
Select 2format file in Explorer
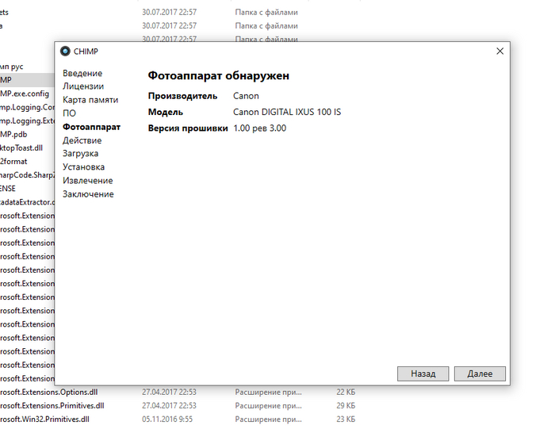(x=13, y=162)
